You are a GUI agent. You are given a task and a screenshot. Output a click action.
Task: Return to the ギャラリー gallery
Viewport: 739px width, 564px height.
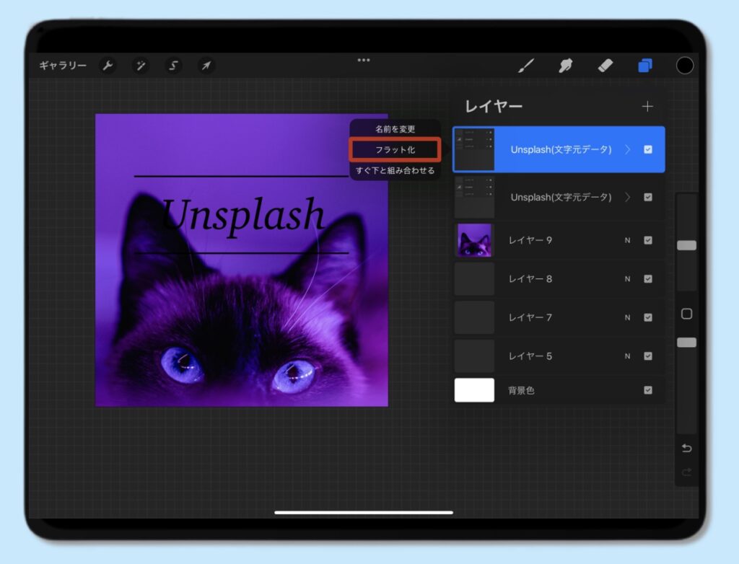pyautogui.click(x=63, y=66)
